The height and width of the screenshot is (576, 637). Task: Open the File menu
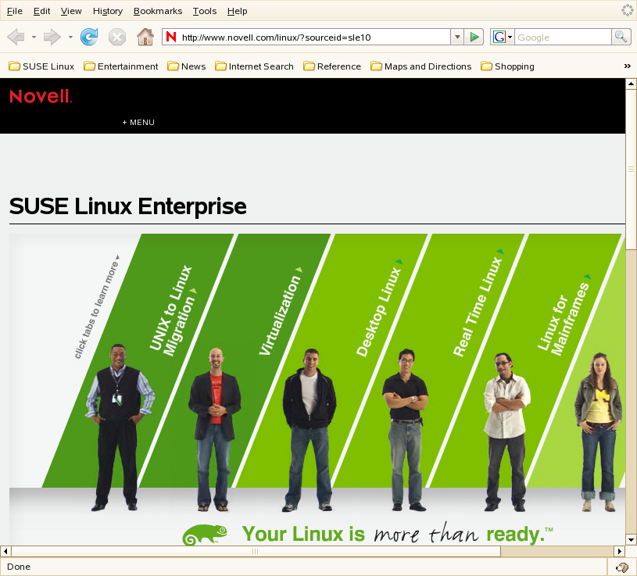[15, 11]
